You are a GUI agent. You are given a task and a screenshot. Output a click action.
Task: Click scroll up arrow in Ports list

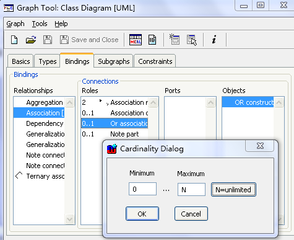[211, 102]
